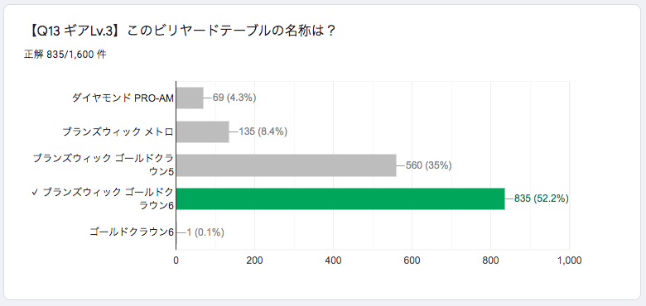Click the 560 (35%) value label
The height and width of the screenshot is (306, 646).
pyautogui.click(x=429, y=165)
